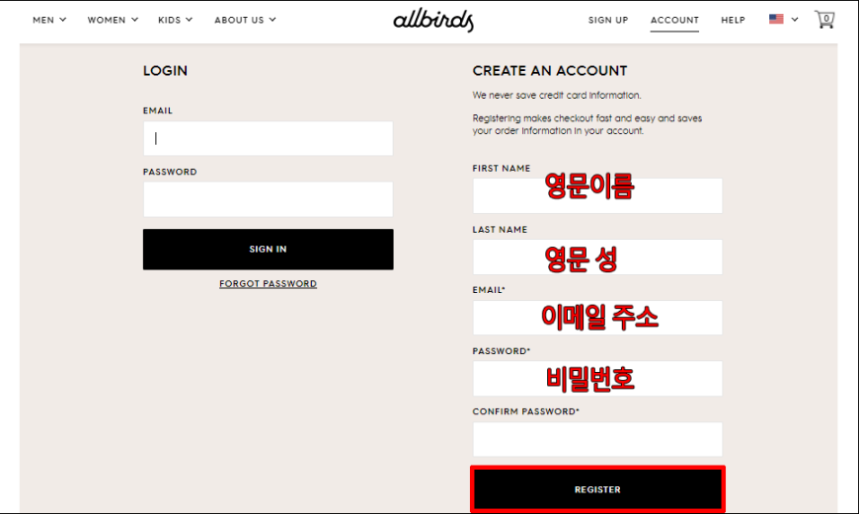This screenshot has width=859, height=514.
Task: Open the HELP menu item
Action: pyautogui.click(x=733, y=21)
